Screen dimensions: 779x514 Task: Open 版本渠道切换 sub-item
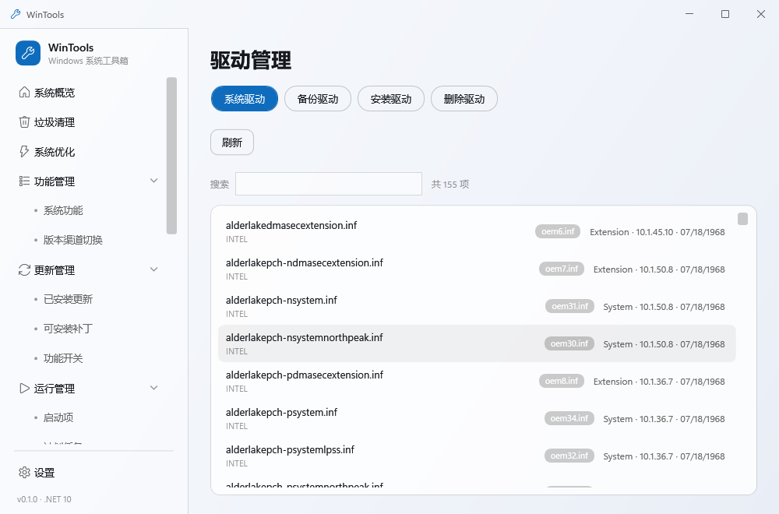[72, 240]
